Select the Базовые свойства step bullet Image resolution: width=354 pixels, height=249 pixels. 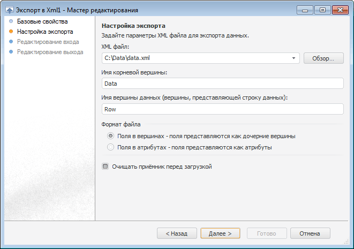tap(11, 22)
